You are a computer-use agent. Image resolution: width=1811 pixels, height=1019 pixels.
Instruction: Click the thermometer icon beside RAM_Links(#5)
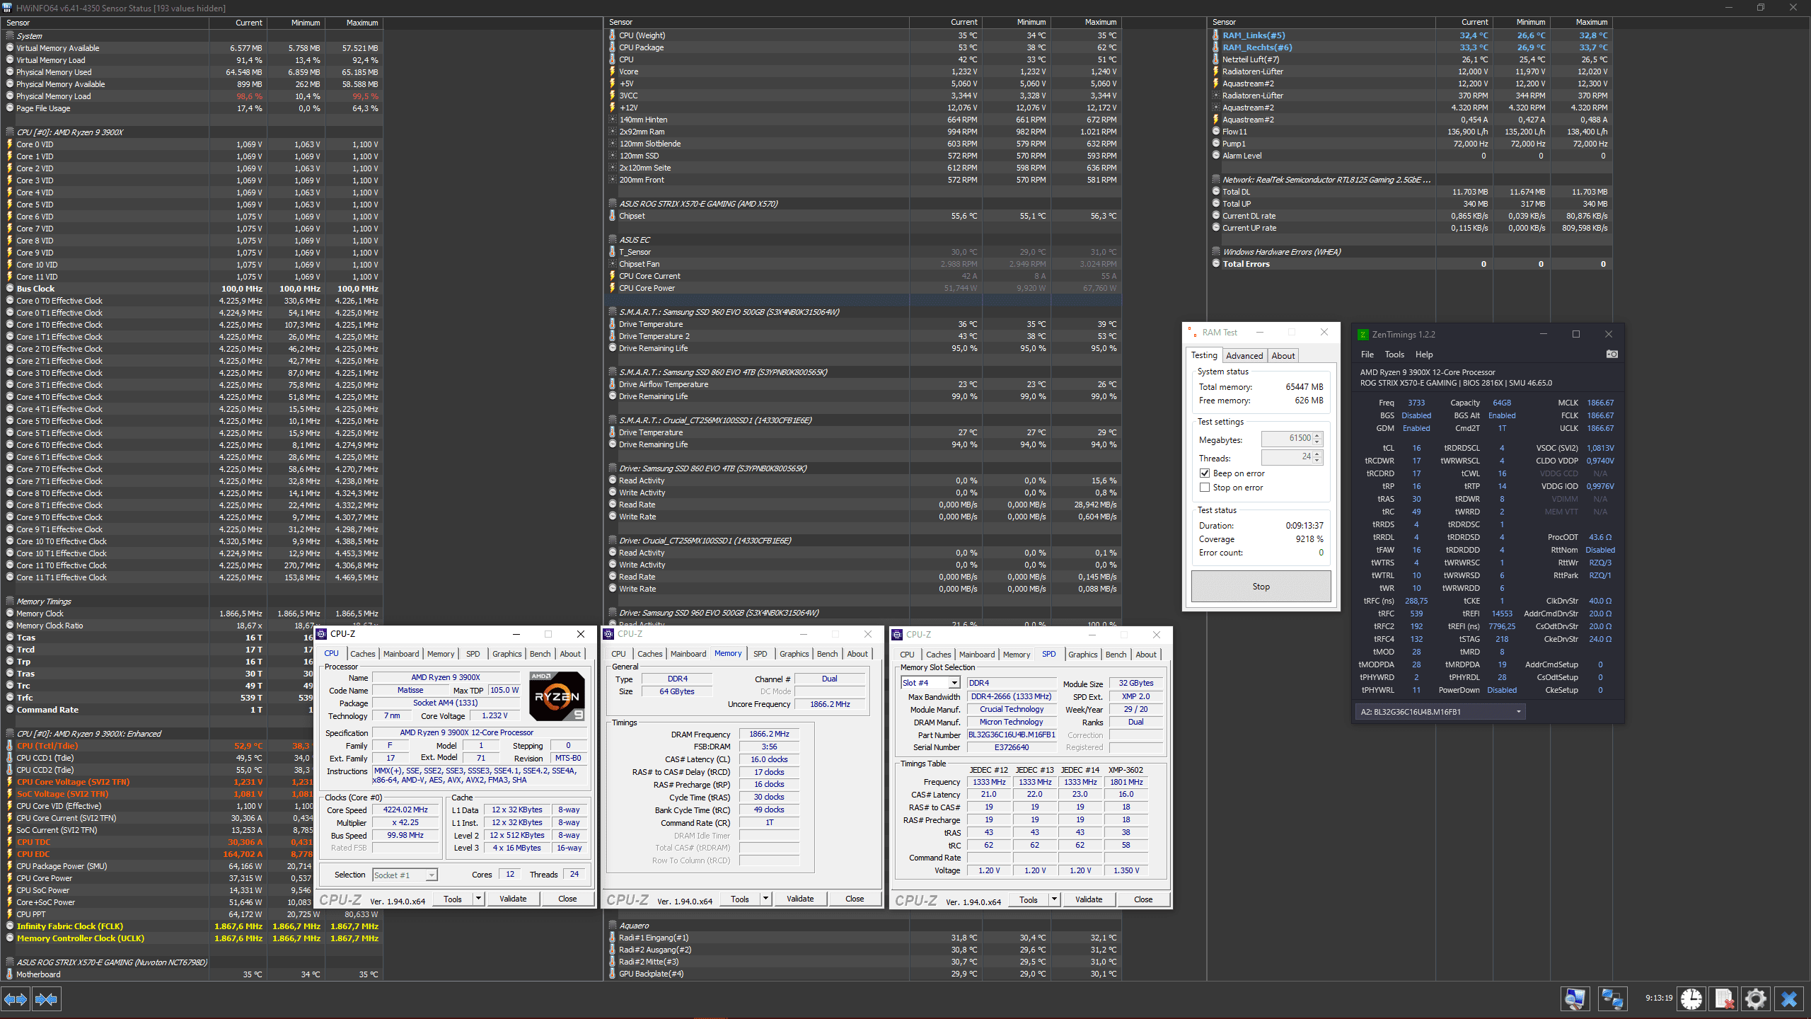tap(1216, 35)
